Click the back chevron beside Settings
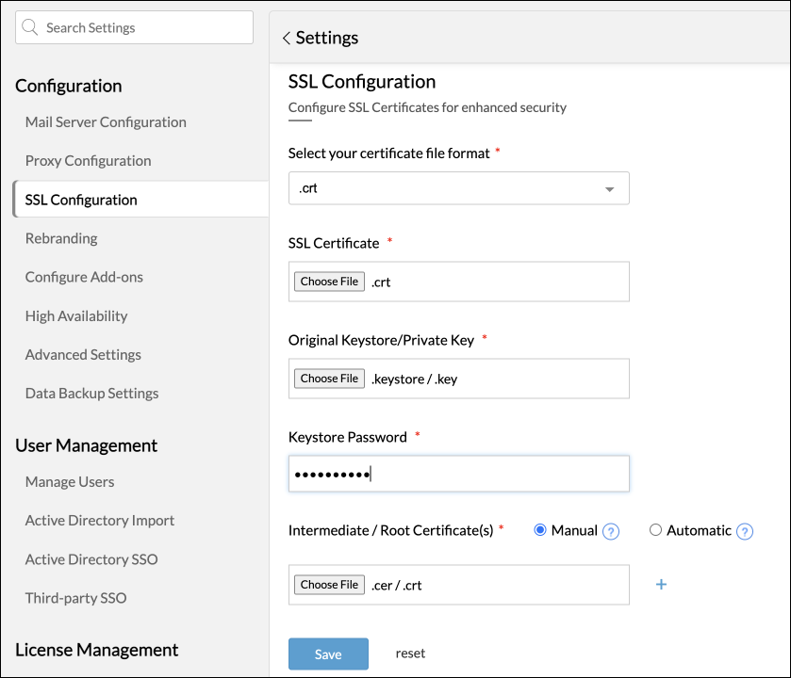Viewport: 791px width, 678px height. 286,39
